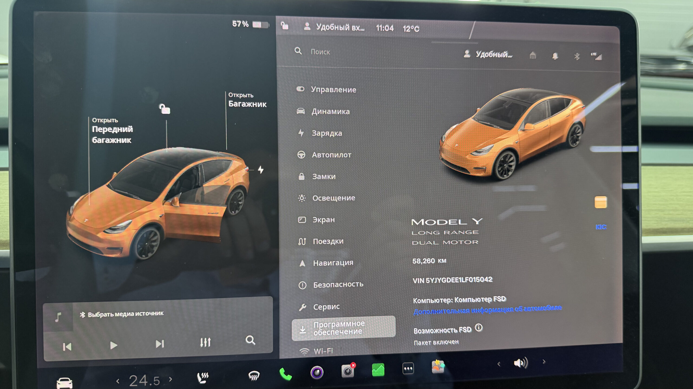Viewport: 693px width, 389px height.
Task: Tap the music note album art
Action: pyautogui.click(x=58, y=317)
